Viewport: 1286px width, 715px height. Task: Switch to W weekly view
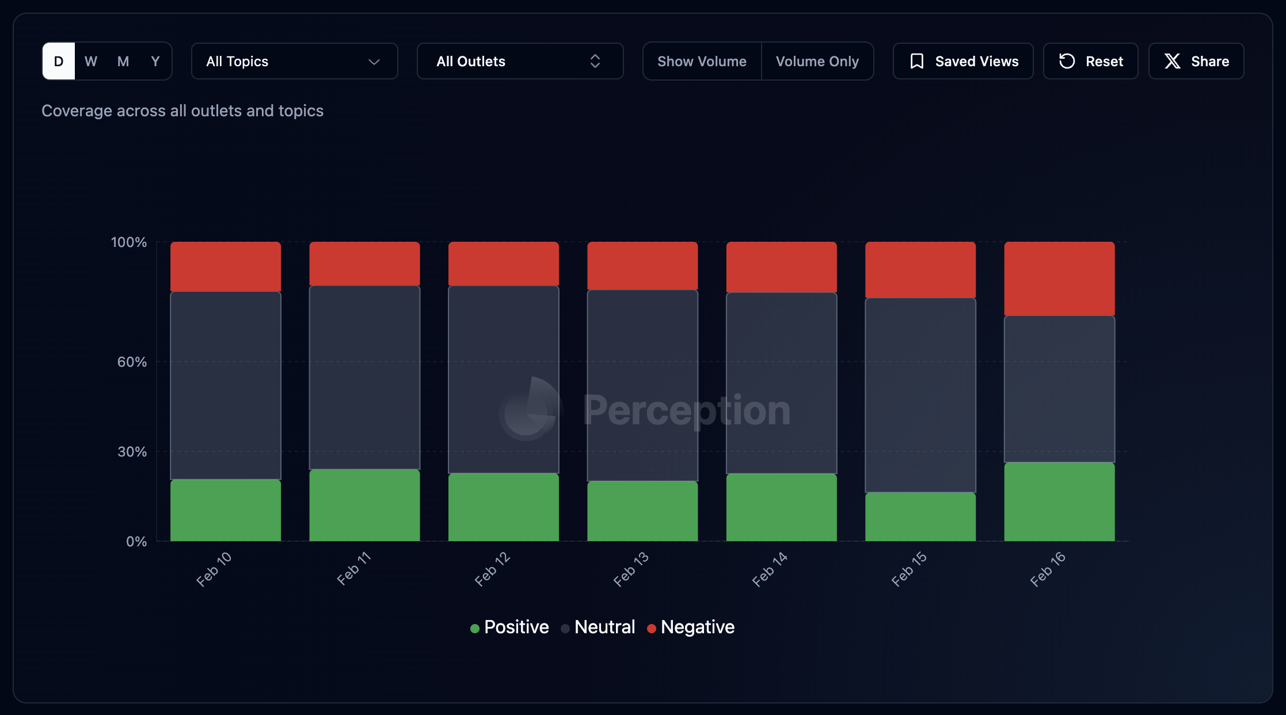pyautogui.click(x=91, y=61)
